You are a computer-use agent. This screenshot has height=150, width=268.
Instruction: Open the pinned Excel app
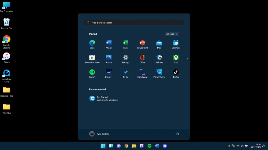coord(125,44)
